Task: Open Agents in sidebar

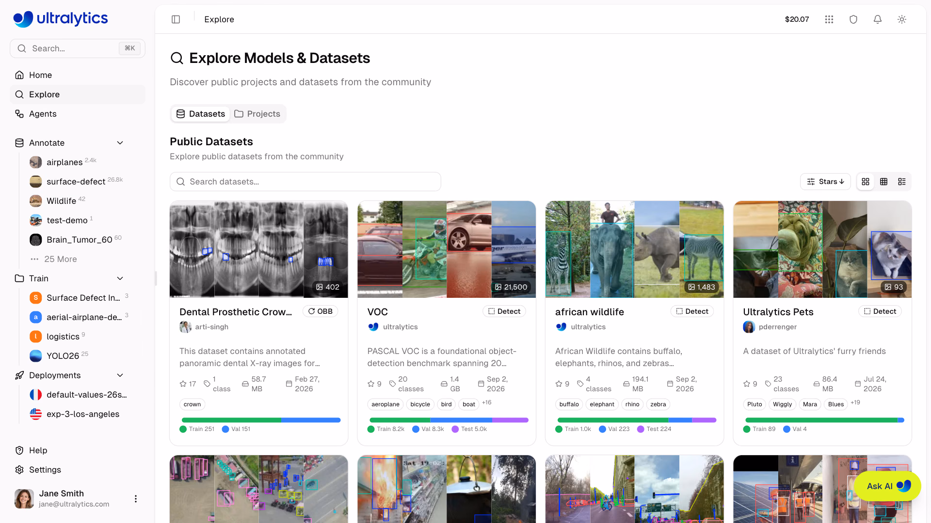Action: (78, 114)
